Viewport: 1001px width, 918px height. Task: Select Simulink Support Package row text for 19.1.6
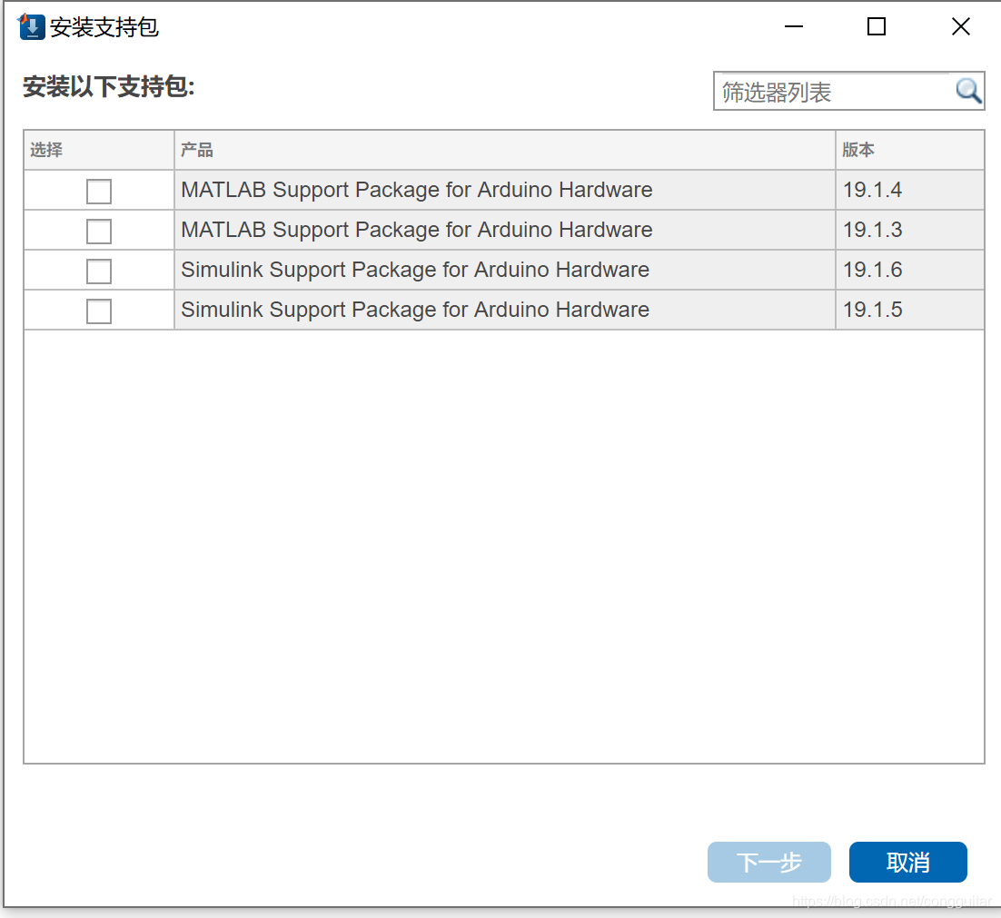(415, 270)
